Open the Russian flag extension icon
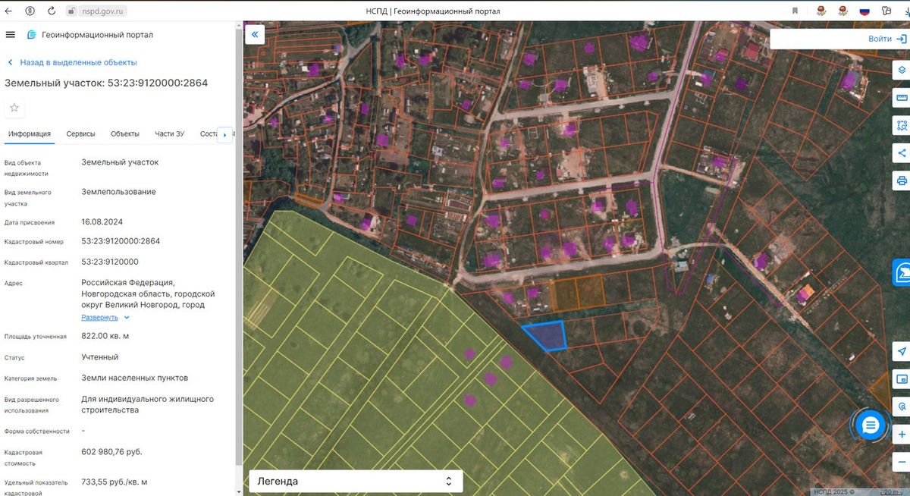This screenshot has width=910, height=496. [x=864, y=11]
